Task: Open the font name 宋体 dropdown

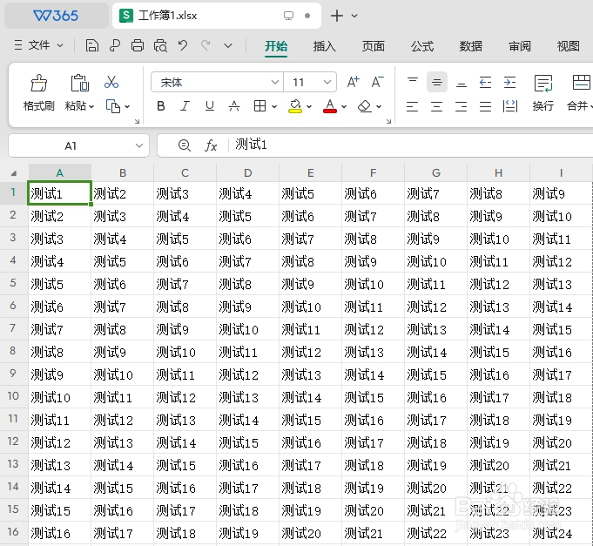Action: [x=275, y=82]
